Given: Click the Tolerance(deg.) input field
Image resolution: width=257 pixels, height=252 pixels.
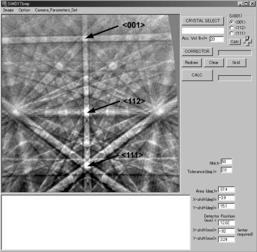Looking at the screenshot, I should pyautogui.click(x=226, y=170).
